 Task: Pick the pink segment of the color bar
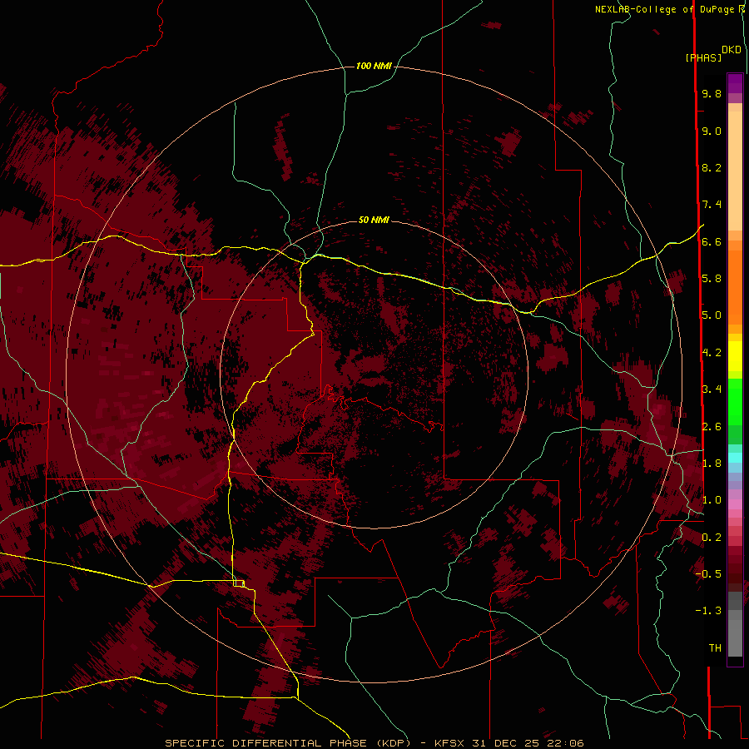point(735,504)
